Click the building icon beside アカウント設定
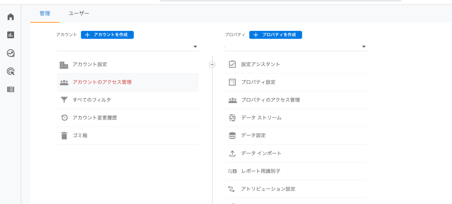 [64, 65]
